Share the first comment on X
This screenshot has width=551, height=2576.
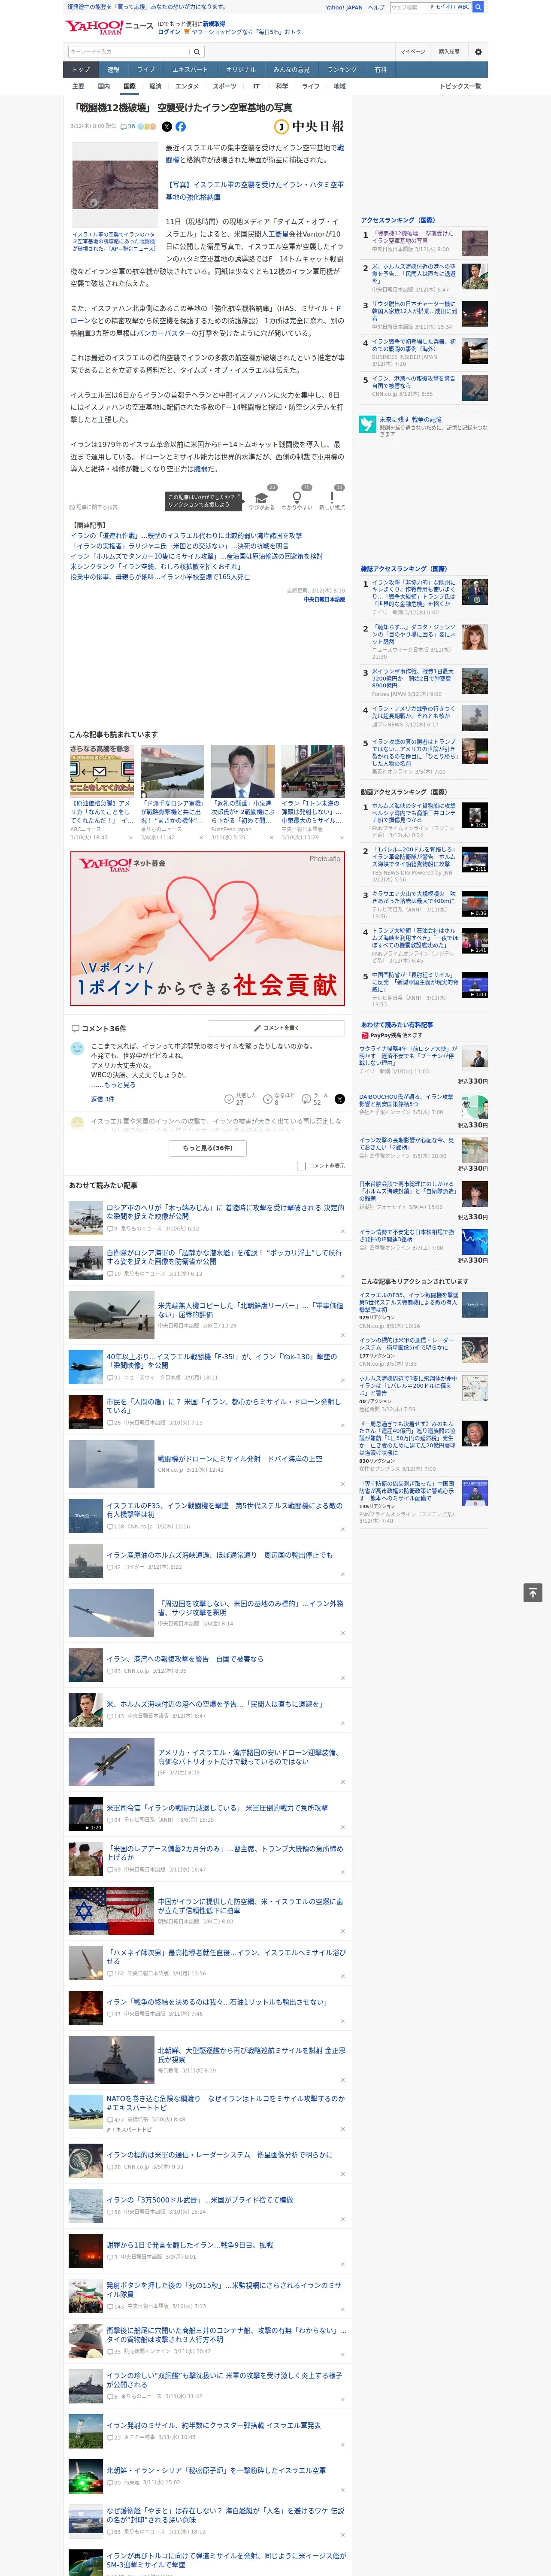[x=340, y=1099]
